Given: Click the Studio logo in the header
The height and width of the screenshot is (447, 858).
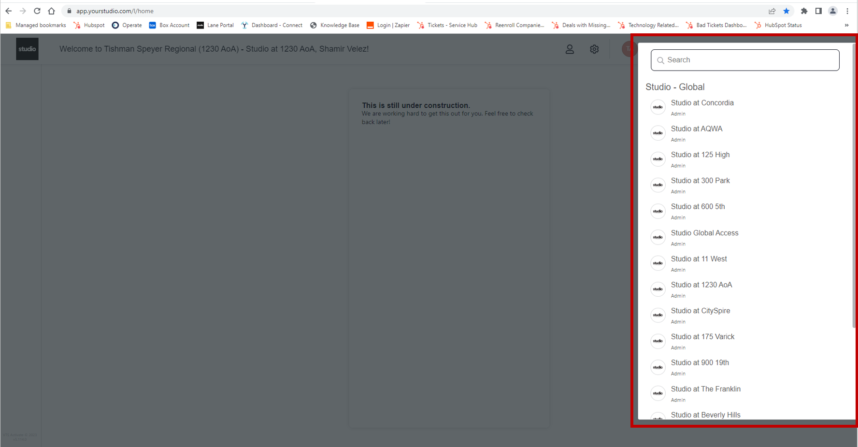Looking at the screenshot, I should click(27, 49).
